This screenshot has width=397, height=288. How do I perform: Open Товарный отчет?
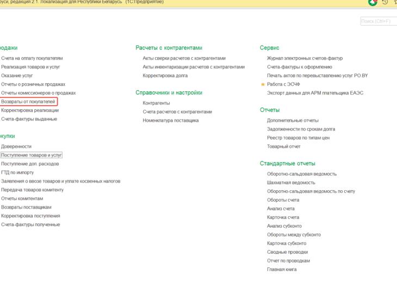click(283, 146)
